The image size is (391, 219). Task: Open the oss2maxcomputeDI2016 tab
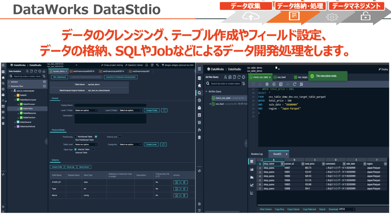click(82, 71)
